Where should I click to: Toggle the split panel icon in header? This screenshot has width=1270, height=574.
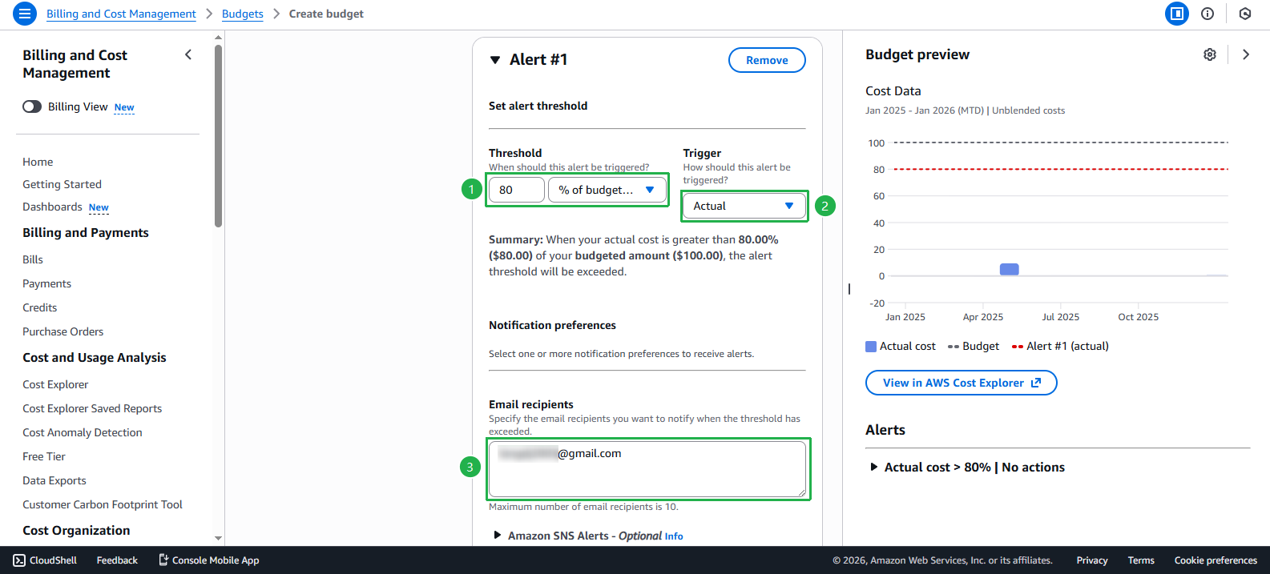click(1176, 14)
